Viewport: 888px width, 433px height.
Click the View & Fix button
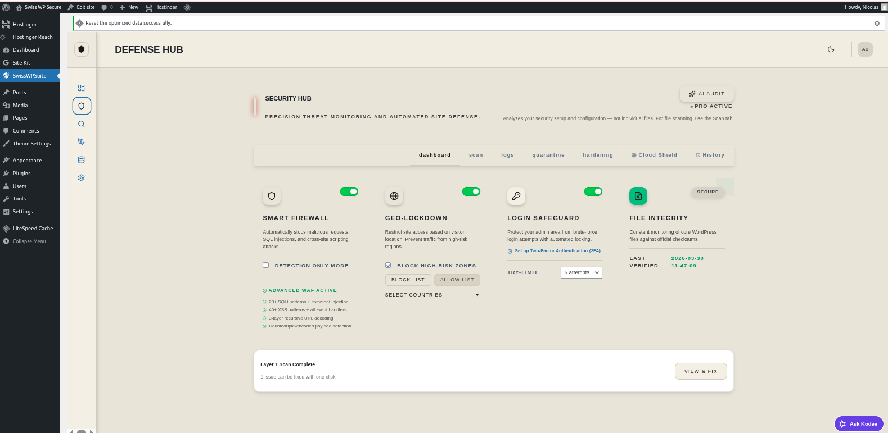[x=700, y=371]
